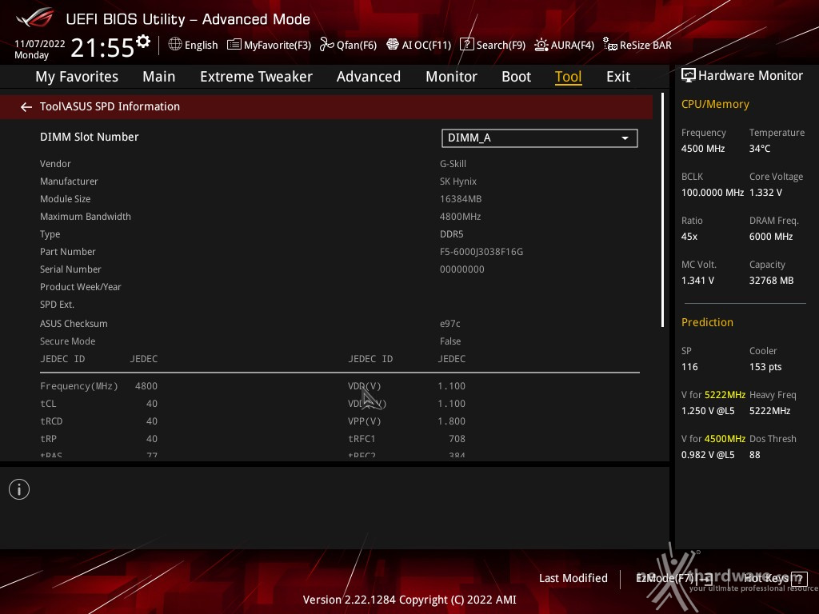819x614 pixels.
Task: Click tRP row label
Action: pyautogui.click(x=48, y=439)
